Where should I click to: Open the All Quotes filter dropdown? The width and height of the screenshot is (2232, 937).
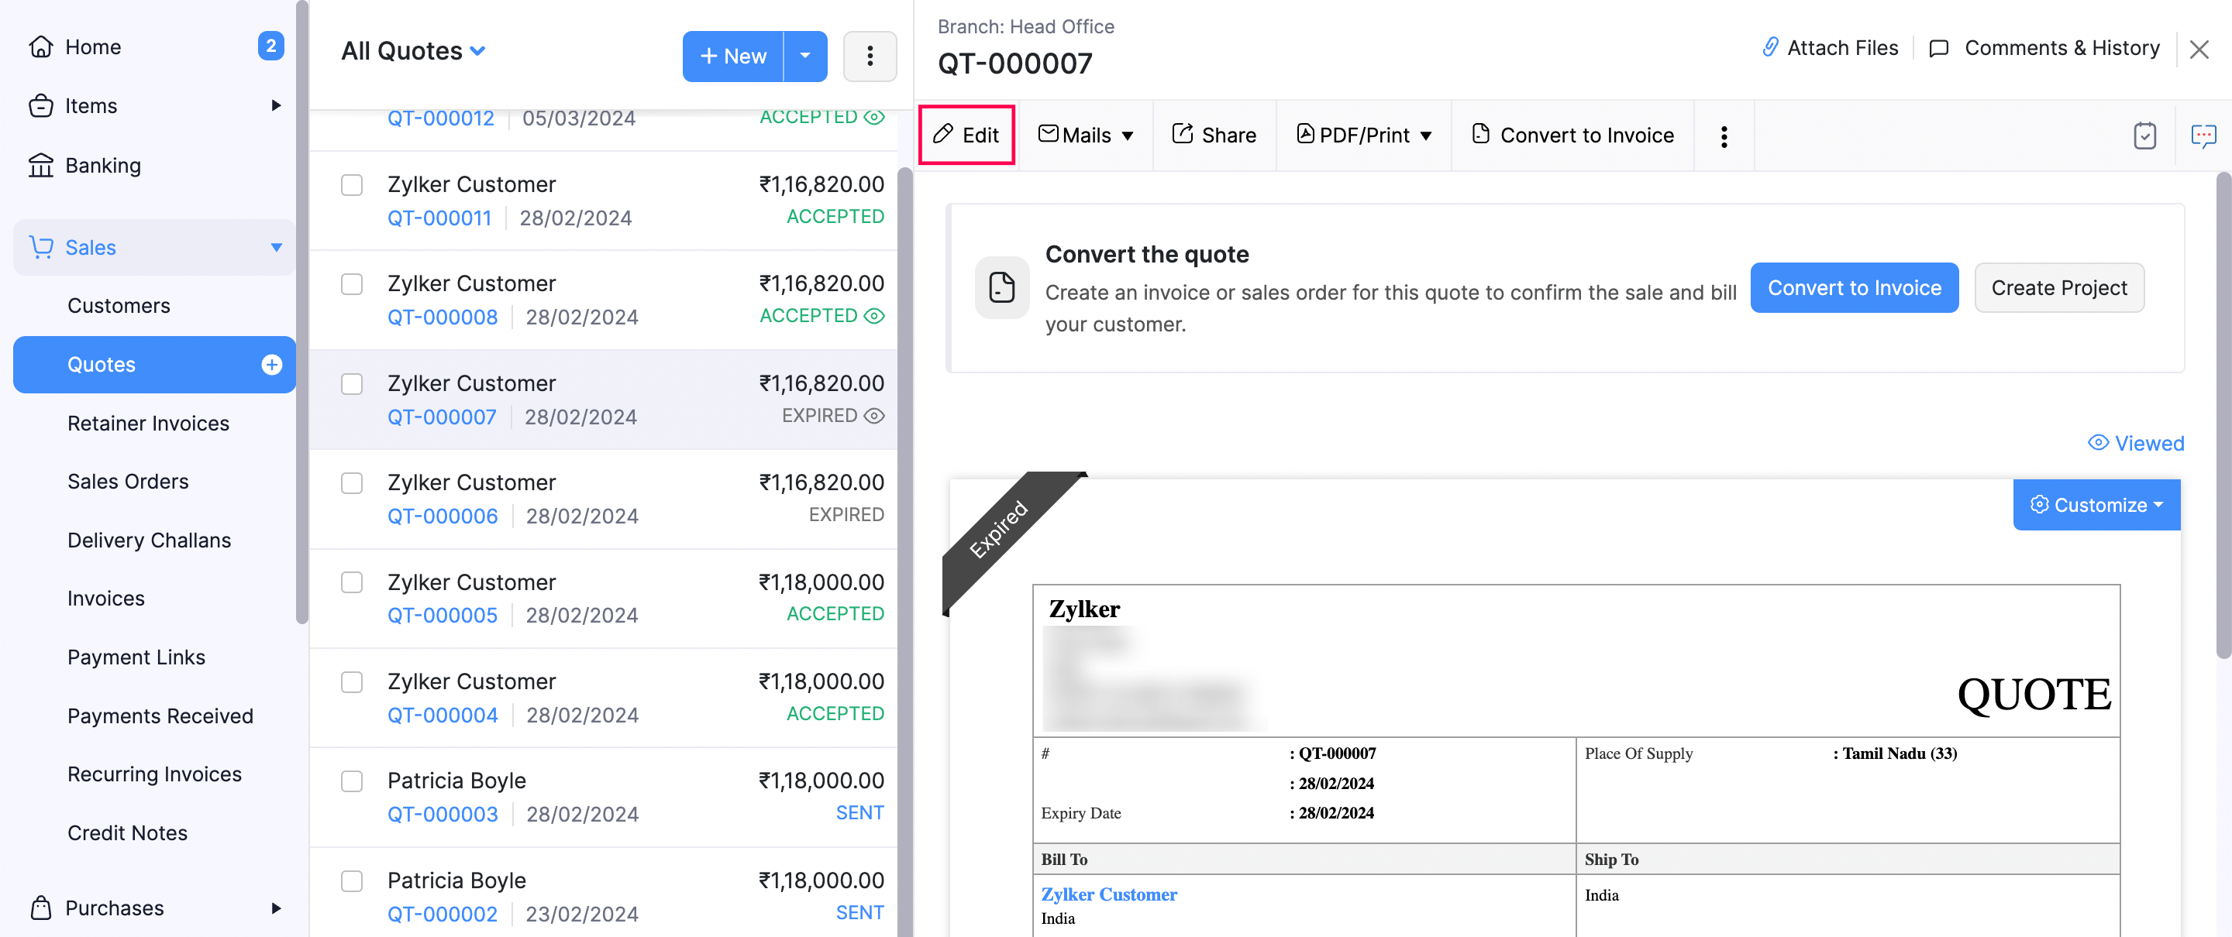coord(413,50)
